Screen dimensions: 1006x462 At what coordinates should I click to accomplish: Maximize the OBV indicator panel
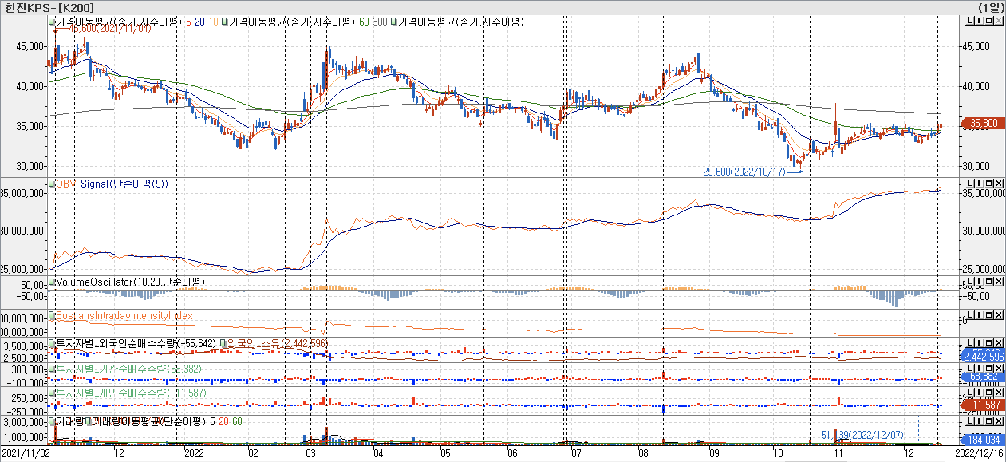pyautogui.click(x=989, y=183)
